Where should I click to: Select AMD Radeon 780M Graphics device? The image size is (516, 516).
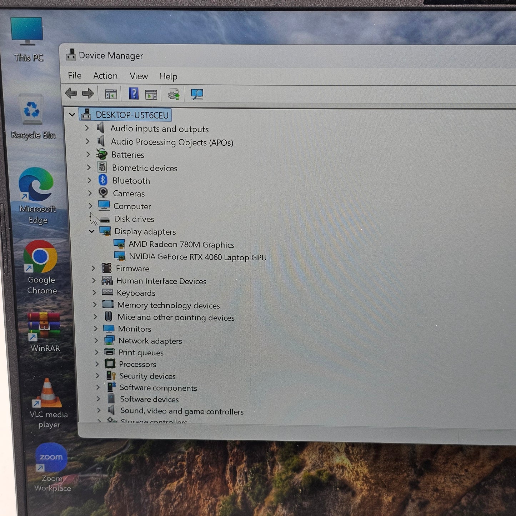[181, 245]
